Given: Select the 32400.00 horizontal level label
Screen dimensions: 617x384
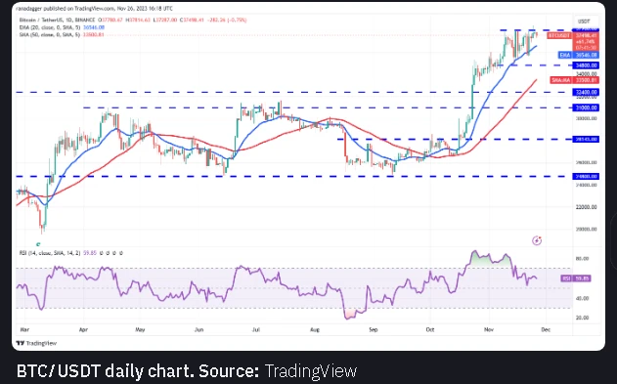Looking at the screenshot, I should 586,93.
